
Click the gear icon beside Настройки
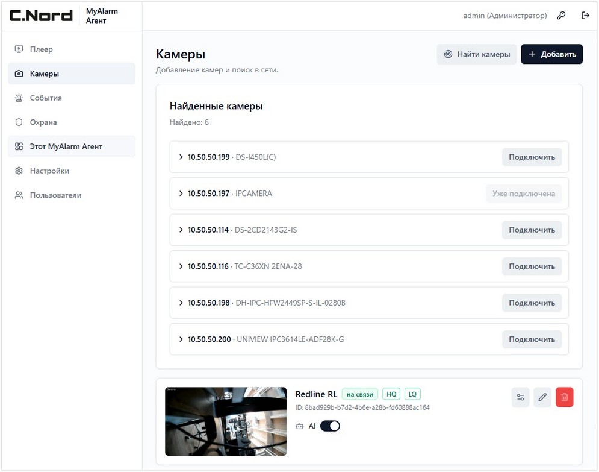click(19, 171)
